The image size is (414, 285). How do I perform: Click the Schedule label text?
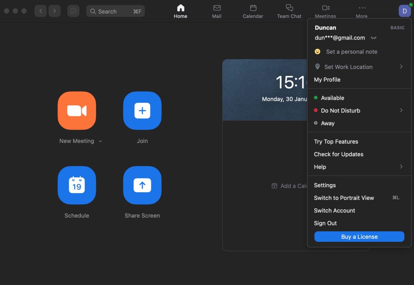coord(77,216)
